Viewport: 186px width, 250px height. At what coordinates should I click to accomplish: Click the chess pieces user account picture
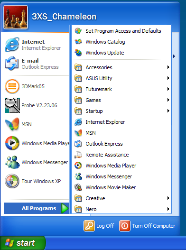(16, 17)
